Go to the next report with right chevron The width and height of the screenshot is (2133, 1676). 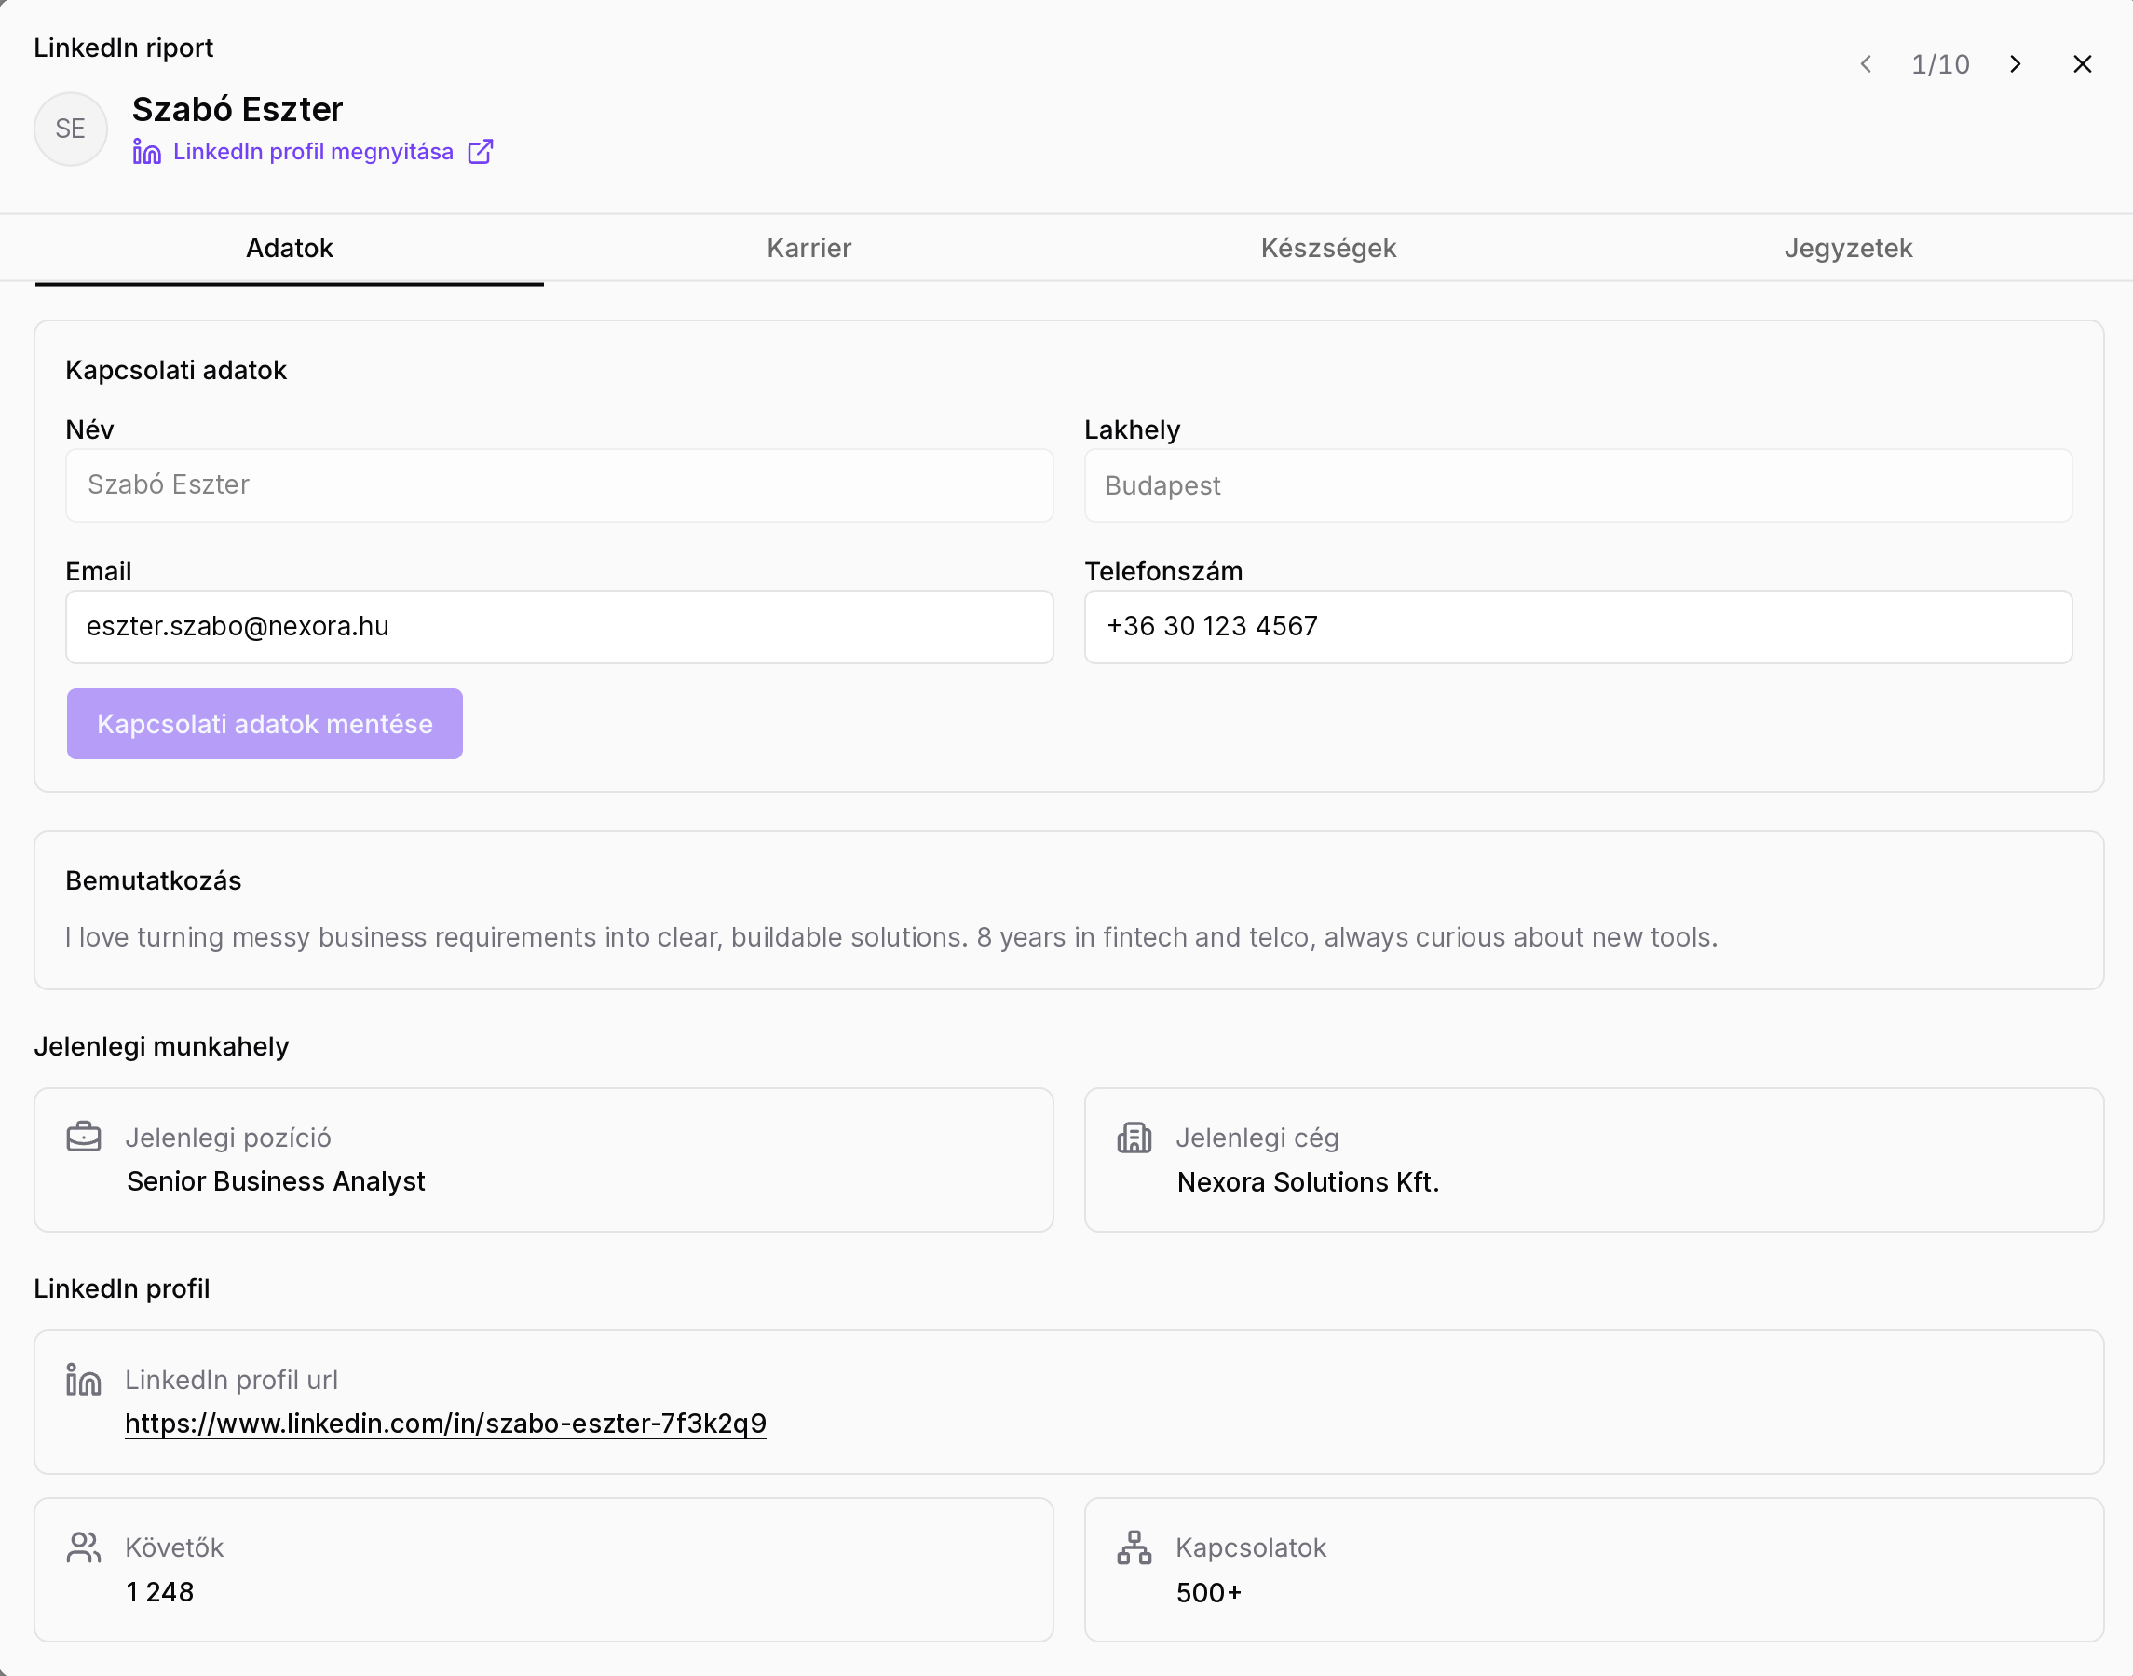click(x=2016, y=63)
